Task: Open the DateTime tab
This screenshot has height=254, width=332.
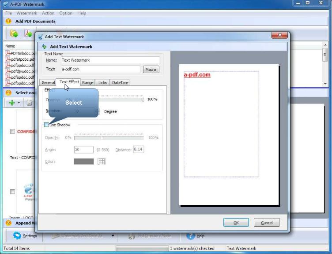Action: 120,83
